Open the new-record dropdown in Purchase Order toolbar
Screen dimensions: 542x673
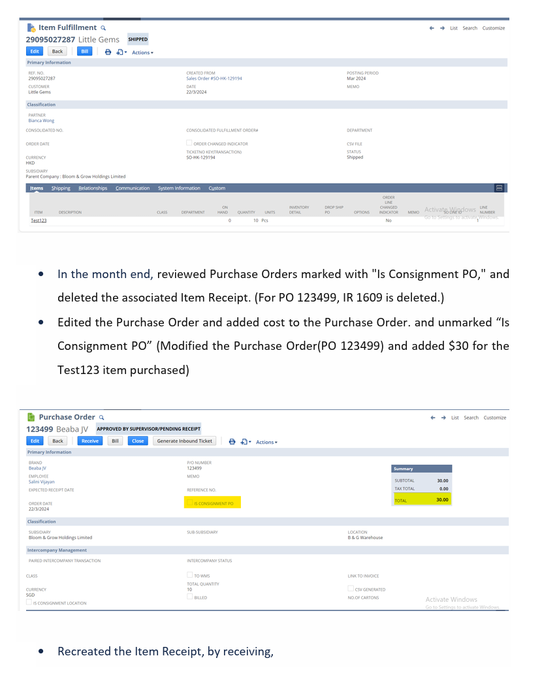pos(246,442)
